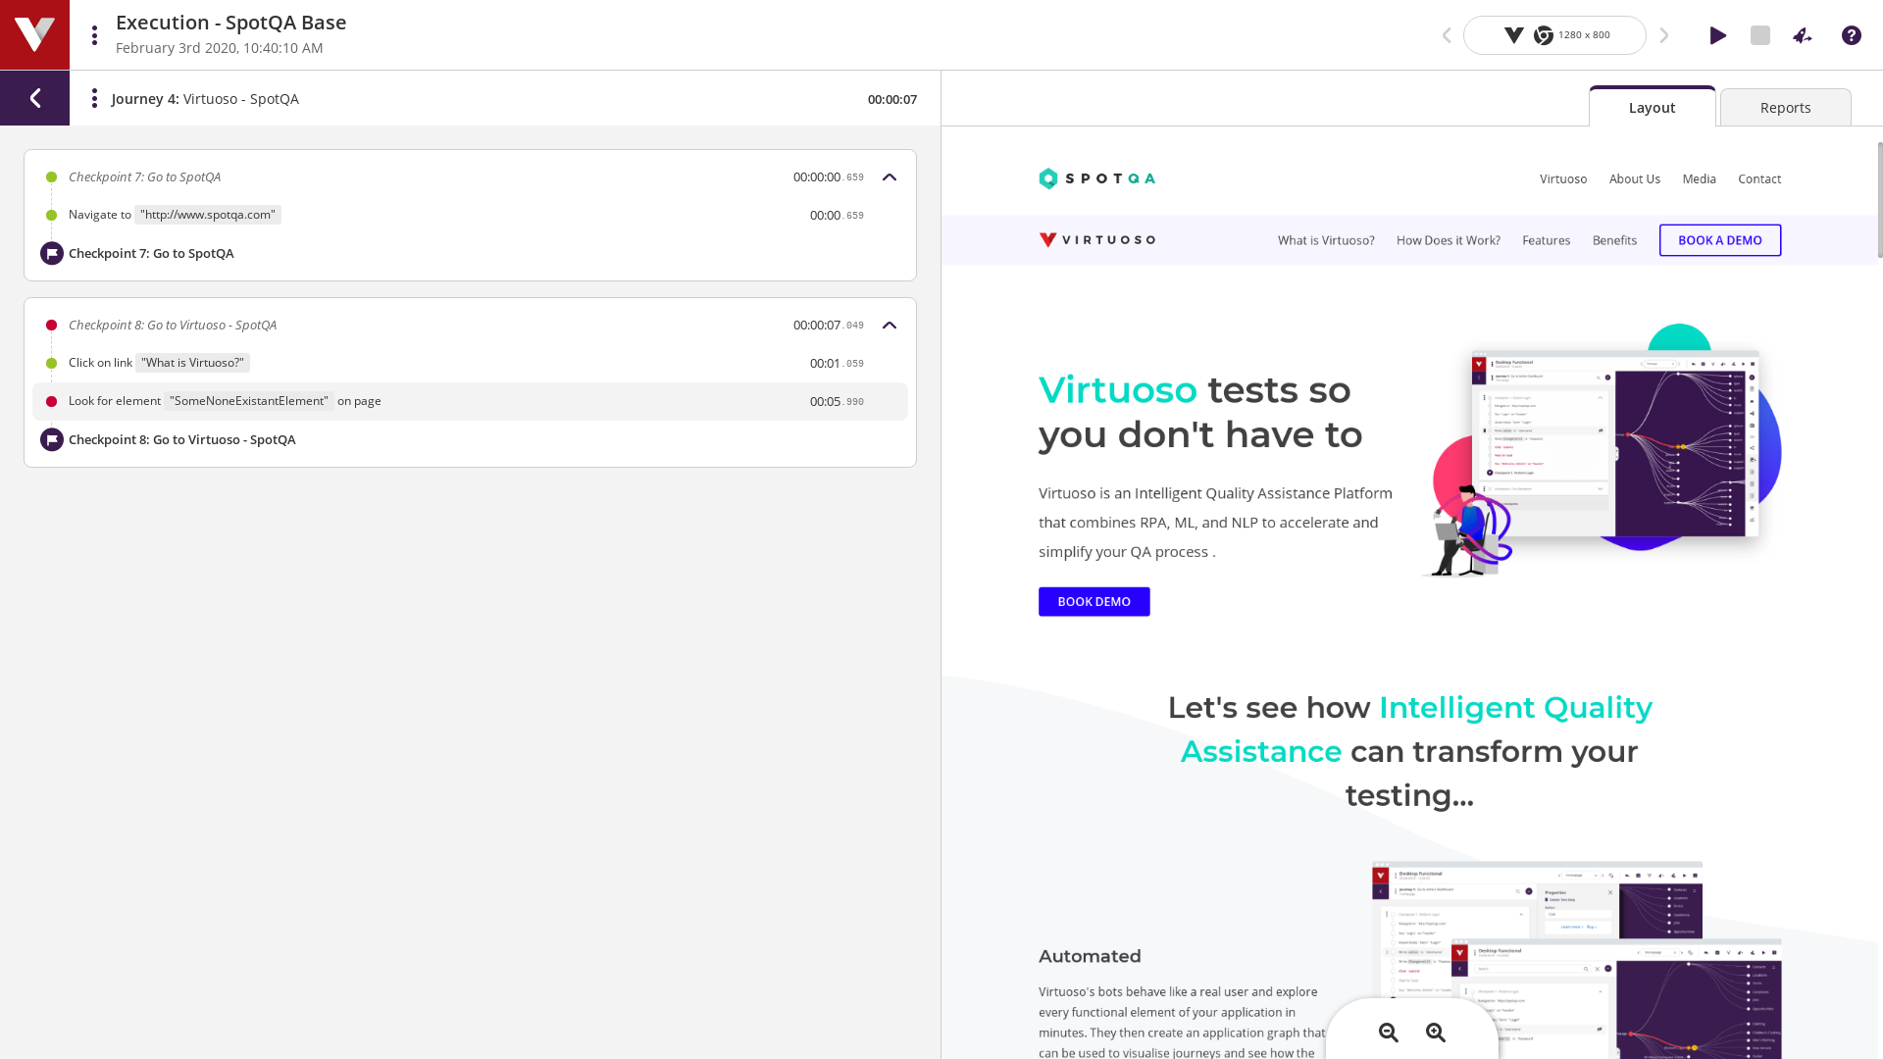Click the preview pane vertical scrollbar
1883x1059 pixels.
[1879, 200]
